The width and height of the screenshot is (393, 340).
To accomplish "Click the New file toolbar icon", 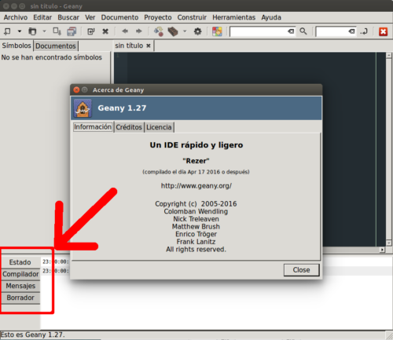I will pos(7,31).
